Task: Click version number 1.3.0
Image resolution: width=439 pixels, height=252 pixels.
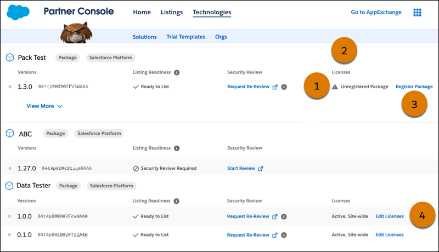Action: coord(25,87)
